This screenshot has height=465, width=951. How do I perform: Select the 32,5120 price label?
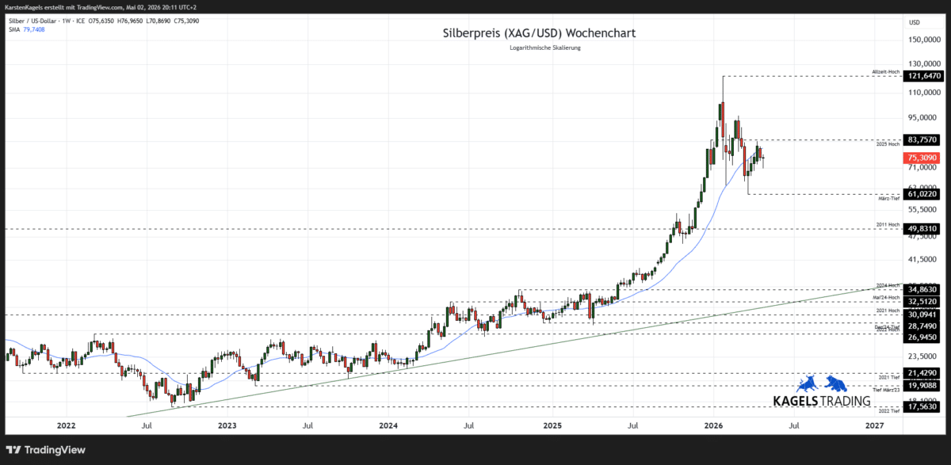coord(923,301)
